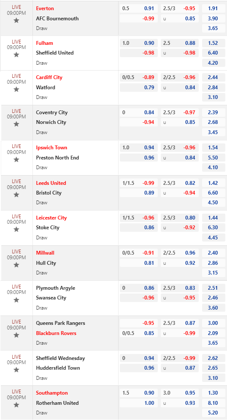
Task: Favorite Plymouth Argyle vs Swansea City match
Action: (x=16, y=300)
